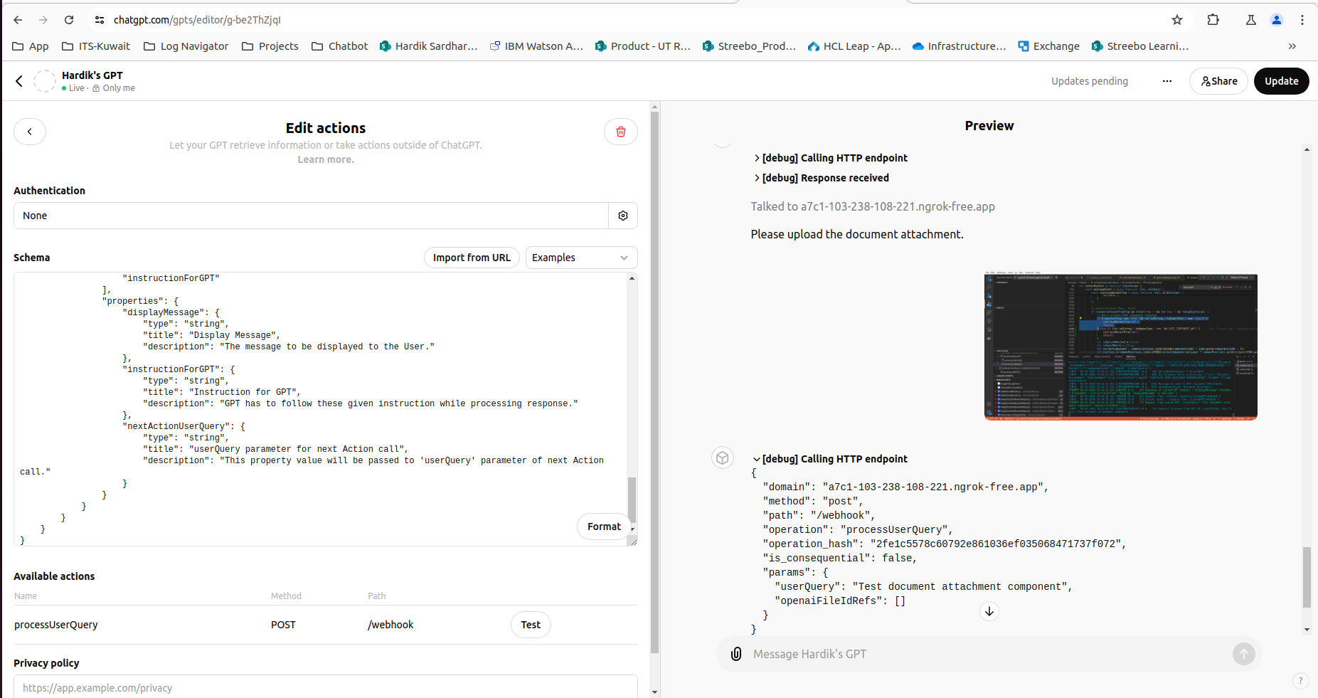Open the Chrome profile avatar
Image resolution: width=1318 pixels, height=698 pixels.
click(x=1277, y=20)
